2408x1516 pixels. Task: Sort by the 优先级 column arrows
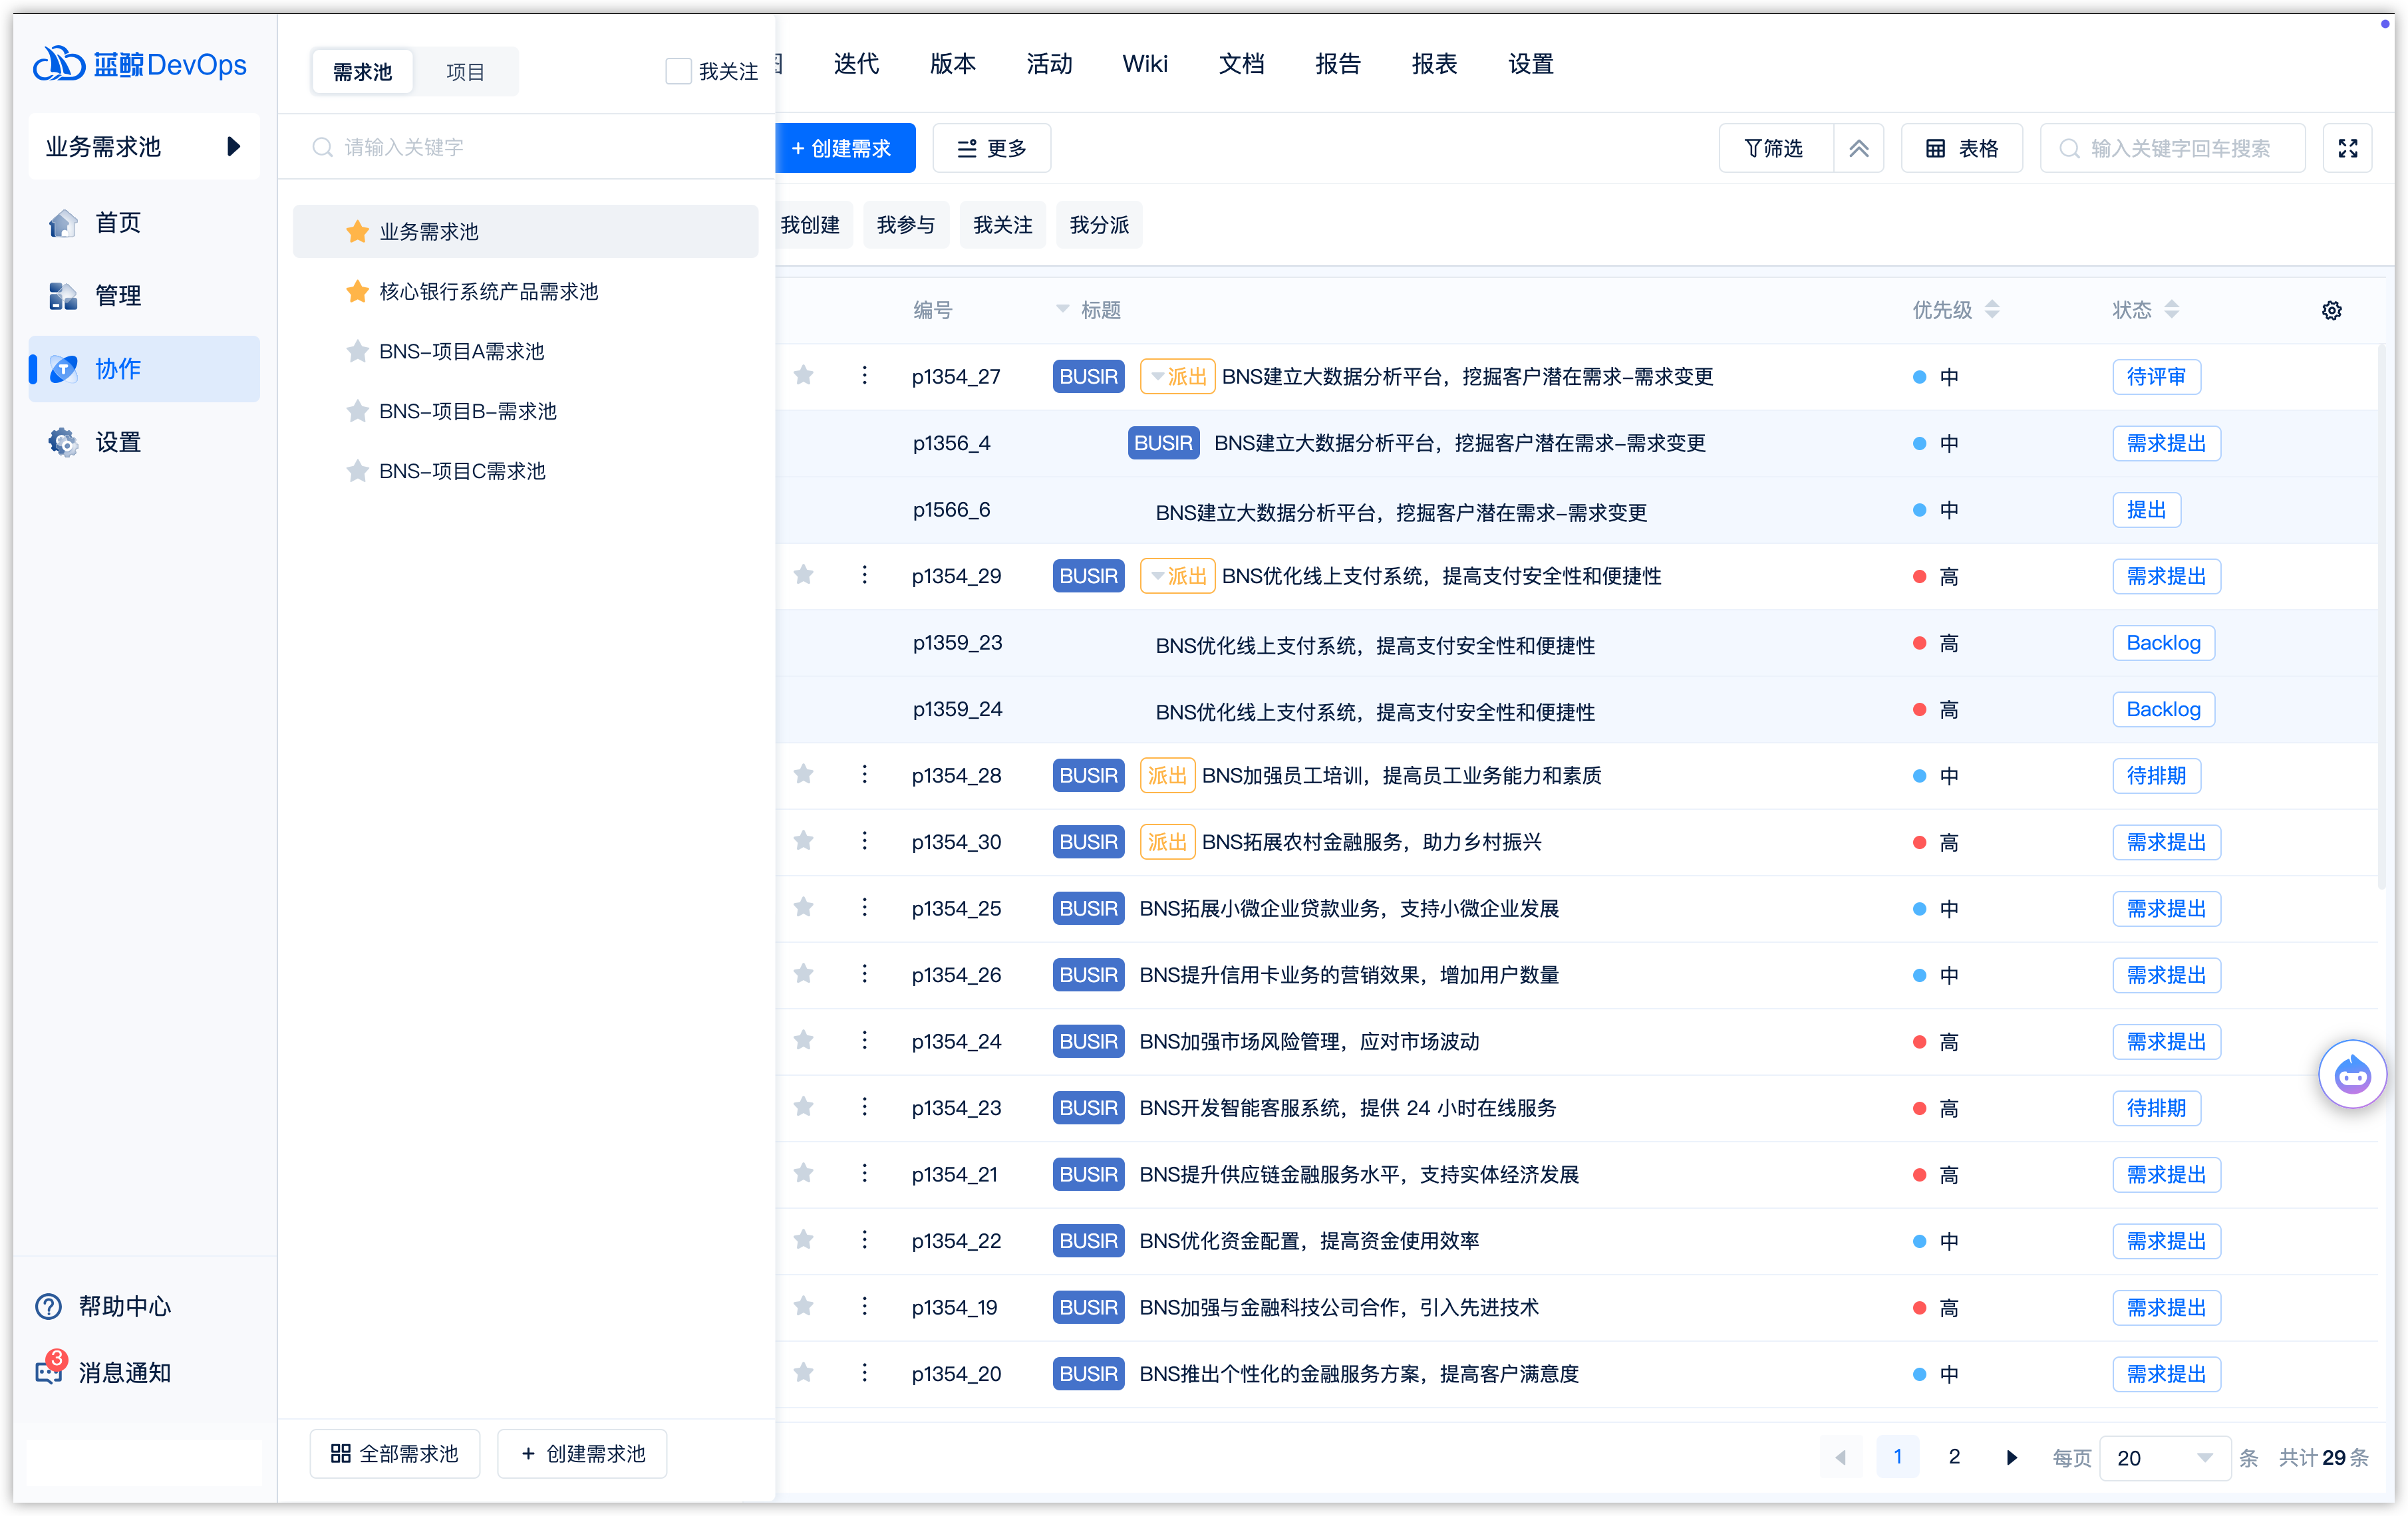click(1991, 310)
